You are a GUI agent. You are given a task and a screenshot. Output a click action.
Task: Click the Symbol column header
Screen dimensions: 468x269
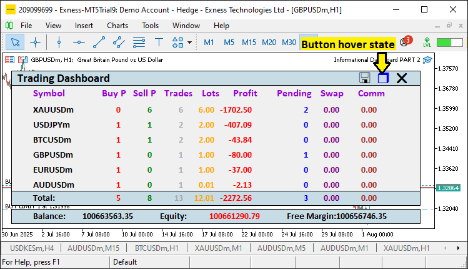[49, 93]
